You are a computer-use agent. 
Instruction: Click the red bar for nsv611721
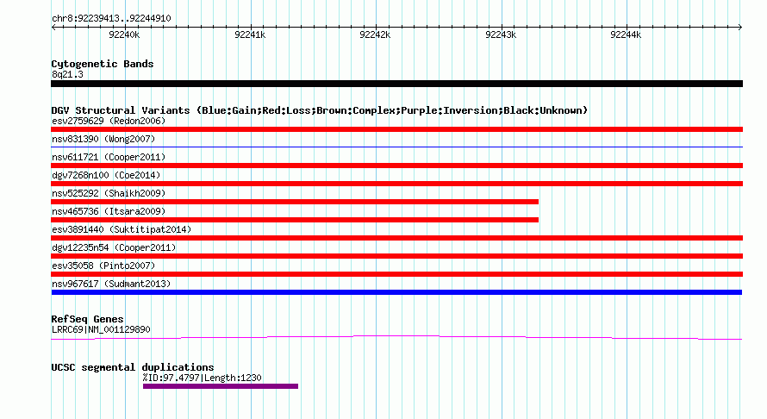tap(396, 166)
